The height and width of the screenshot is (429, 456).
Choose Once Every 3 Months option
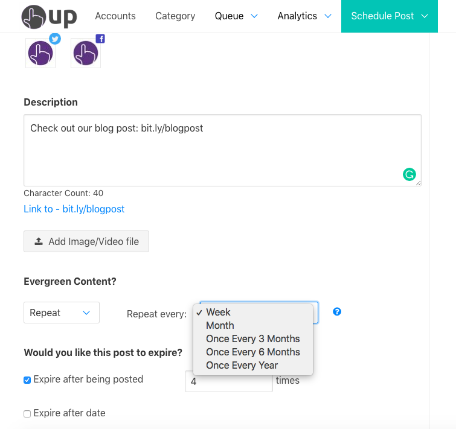pos(252,338)
